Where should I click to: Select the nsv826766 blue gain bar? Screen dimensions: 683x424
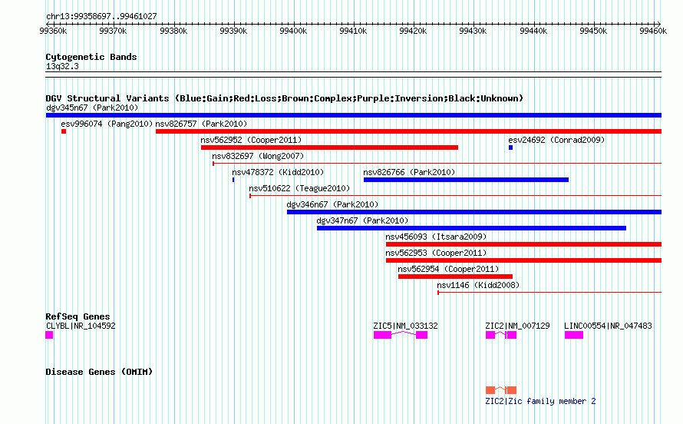point(466,180)
